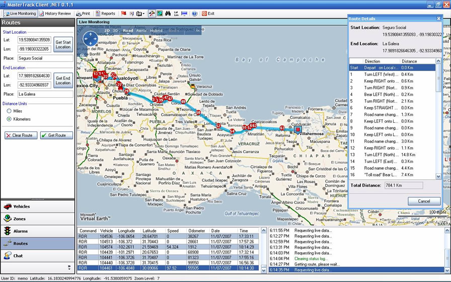
Task: Click the End Location Lon field
Action: (x=34, y=85)
